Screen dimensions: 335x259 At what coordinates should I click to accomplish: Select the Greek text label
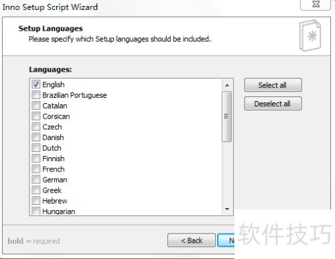(52, 190)
